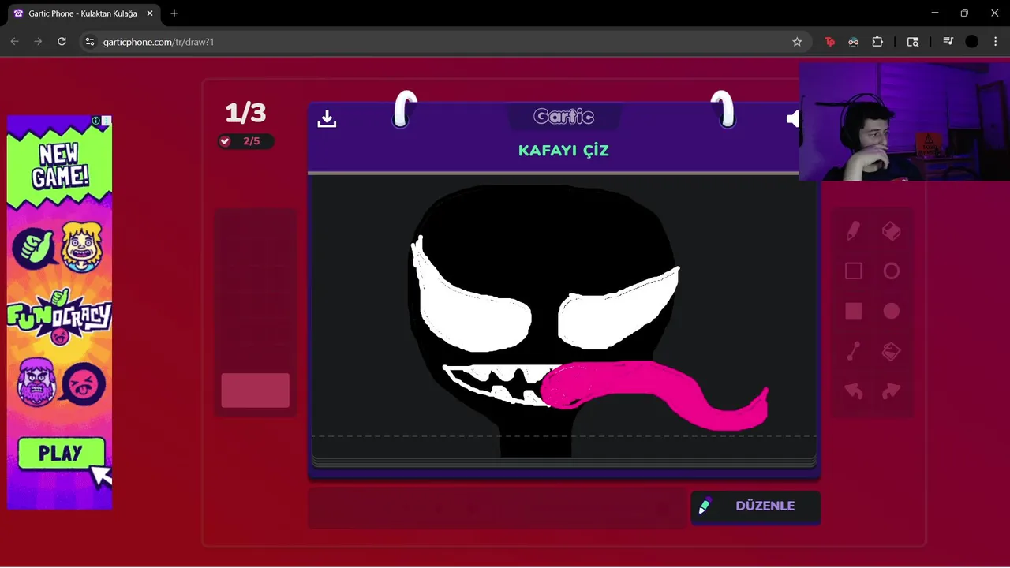The width and height of the screenshot is (1010, 568).
Task: Download the drawing with the arrow icon
Action: click(327, 118)
